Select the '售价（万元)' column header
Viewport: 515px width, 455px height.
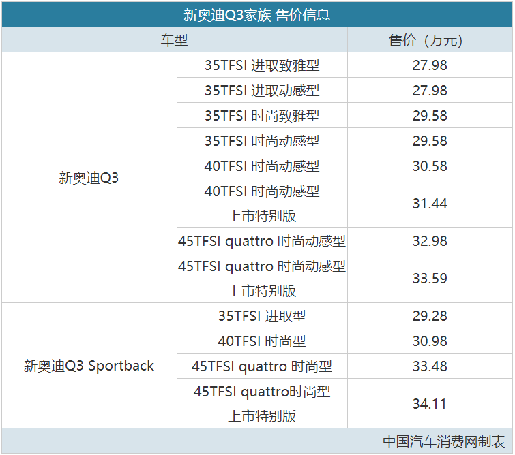(x=430, y=40)
